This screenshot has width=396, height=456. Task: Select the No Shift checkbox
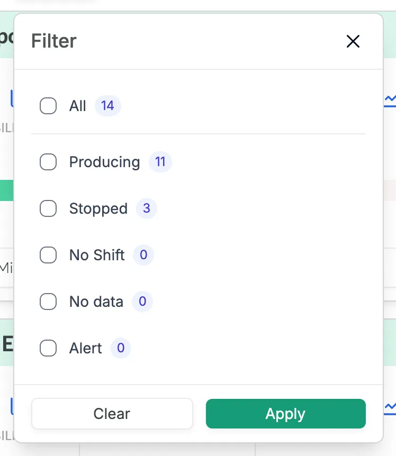pyautogui.click(x=48, y=255)
